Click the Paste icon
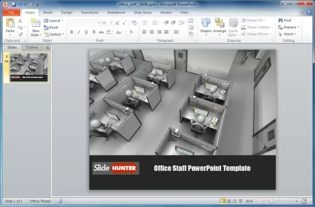315x207 pixels. pos(10,23)
